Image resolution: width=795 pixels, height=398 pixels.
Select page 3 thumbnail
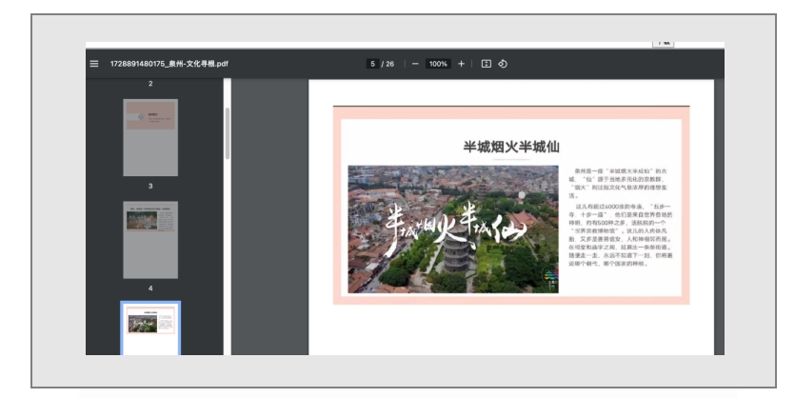coord(150,240)
